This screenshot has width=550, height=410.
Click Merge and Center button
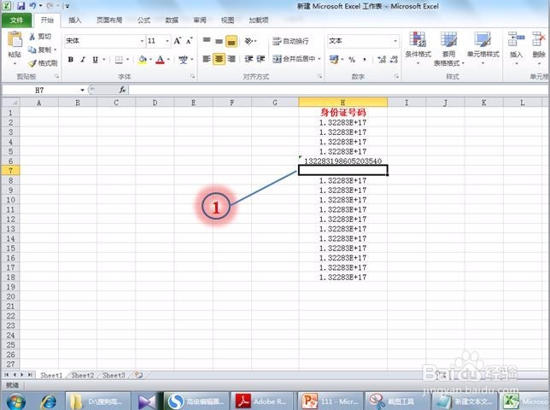pyautogui.click(x=294, y=59)
